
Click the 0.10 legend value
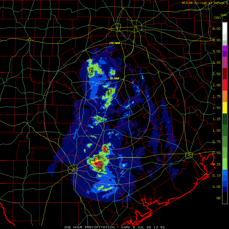point(217,176)
